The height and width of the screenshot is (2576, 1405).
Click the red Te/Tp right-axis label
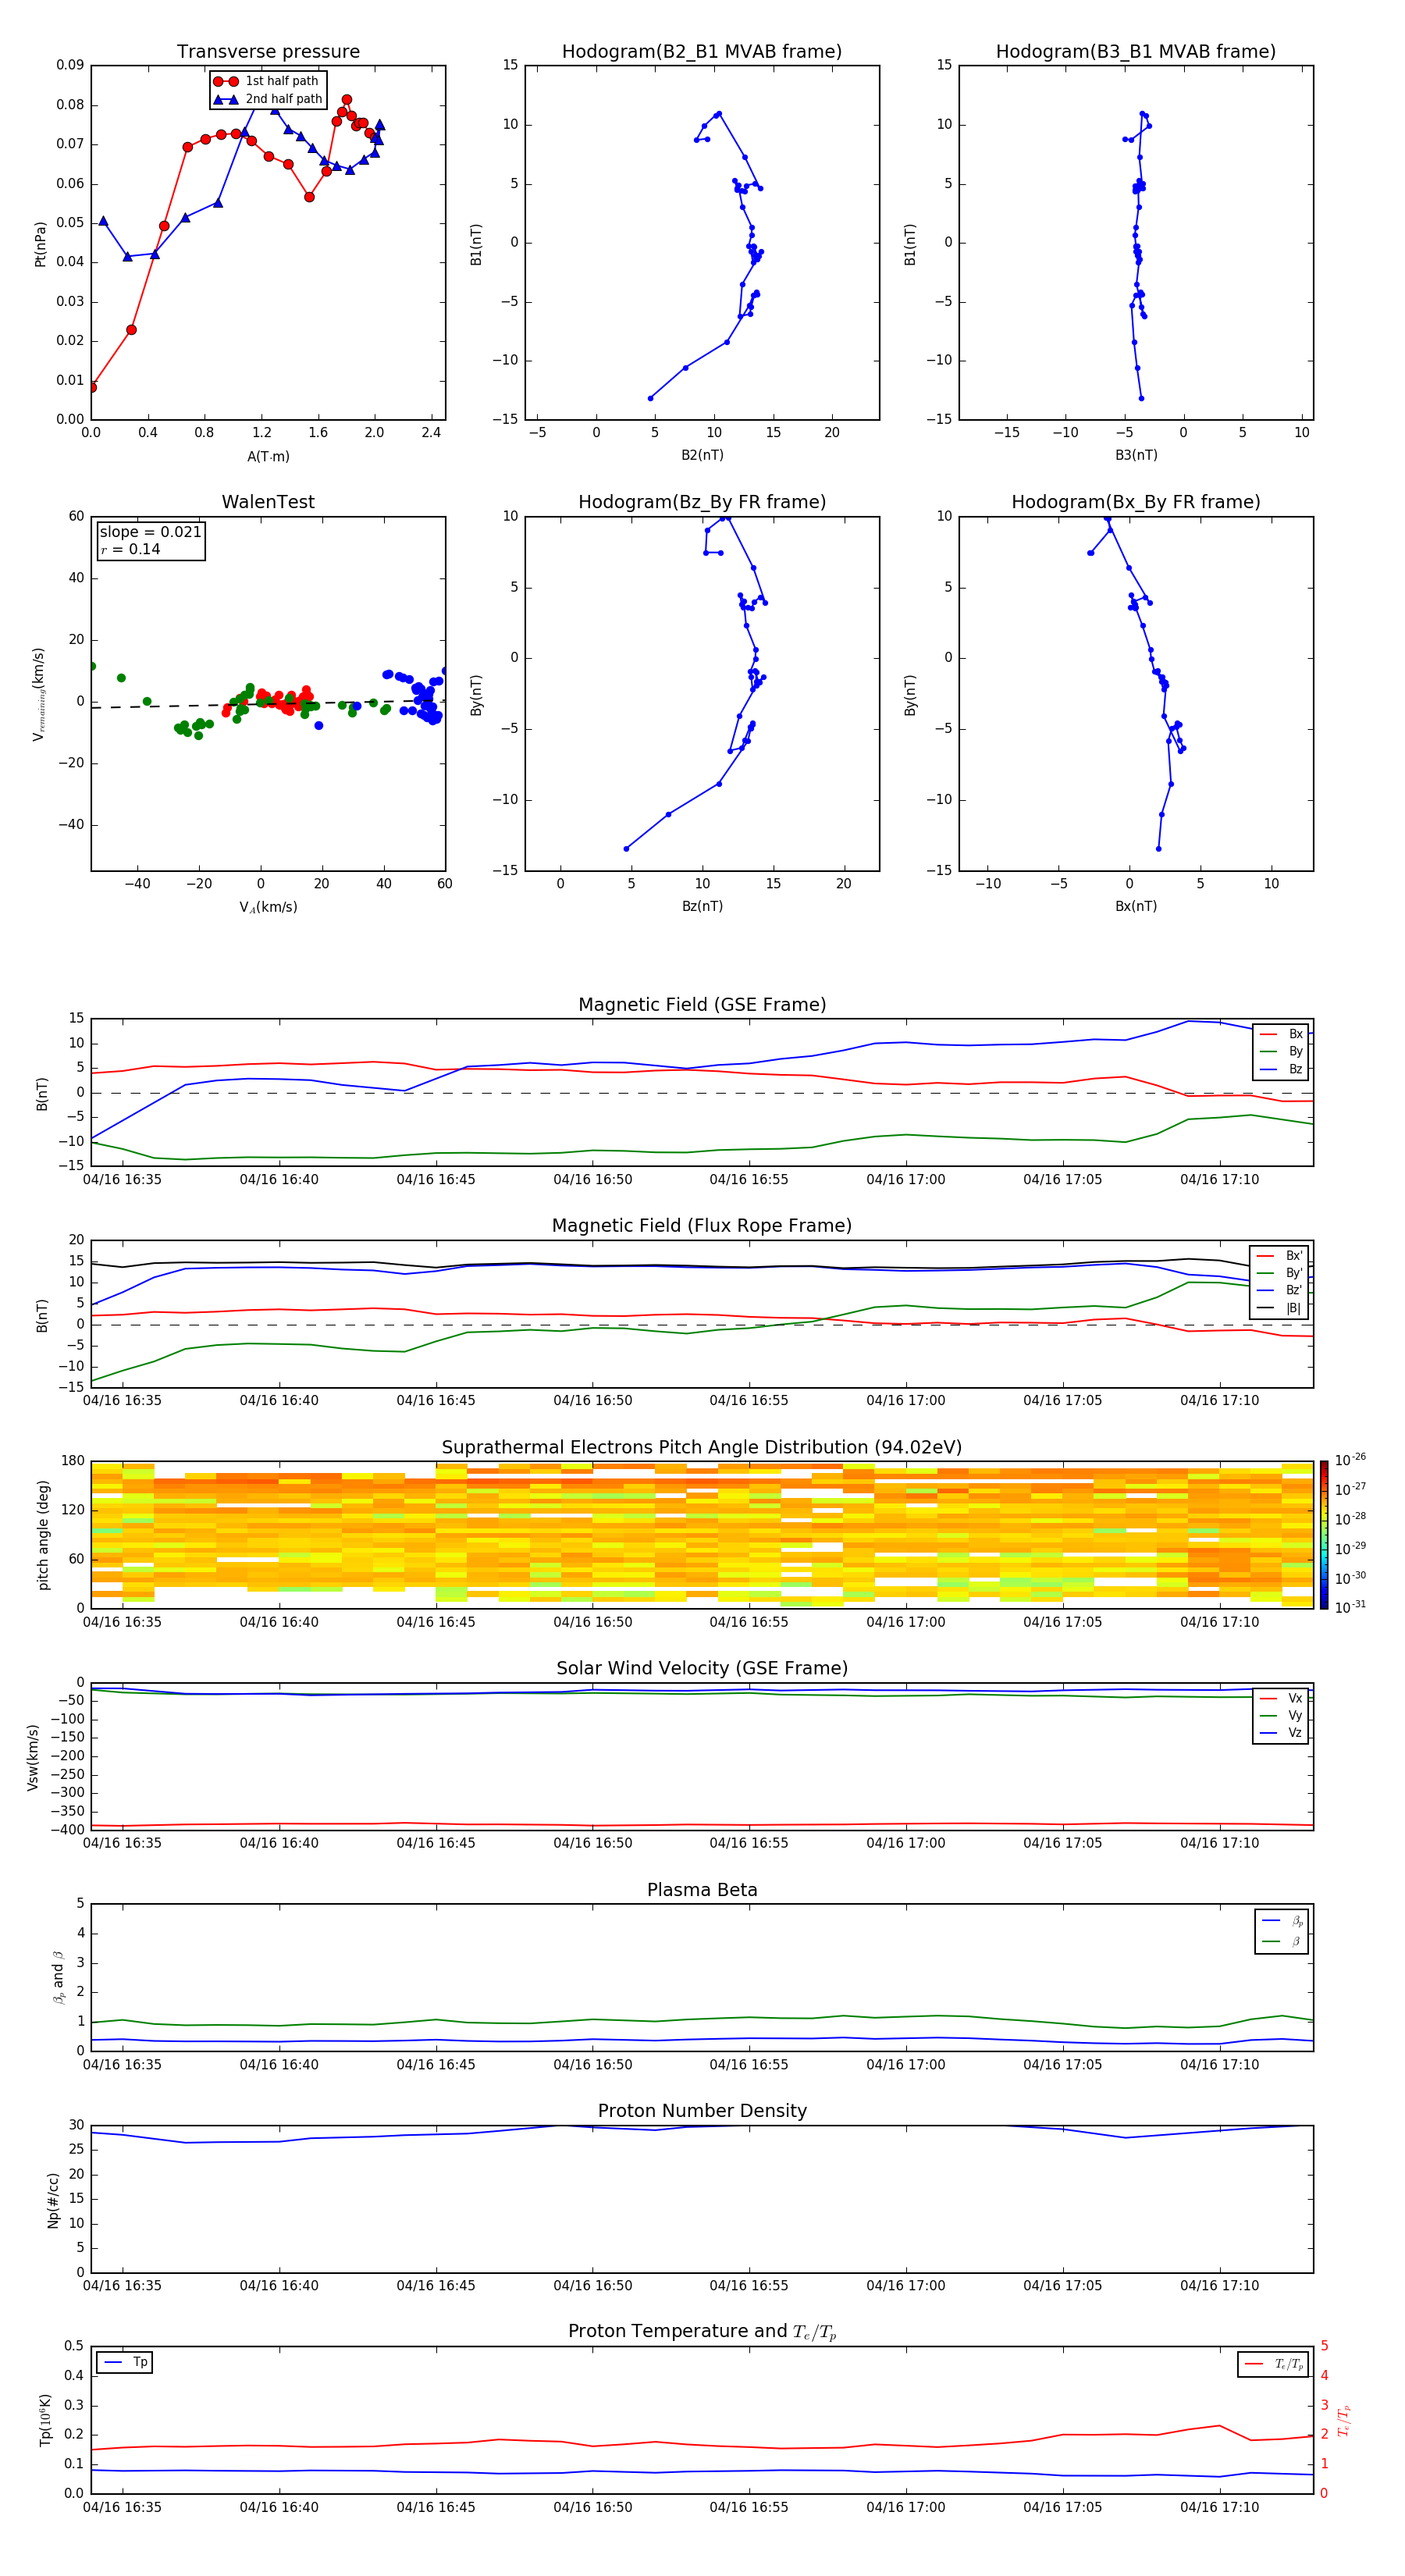[x=1344, y=2420]
